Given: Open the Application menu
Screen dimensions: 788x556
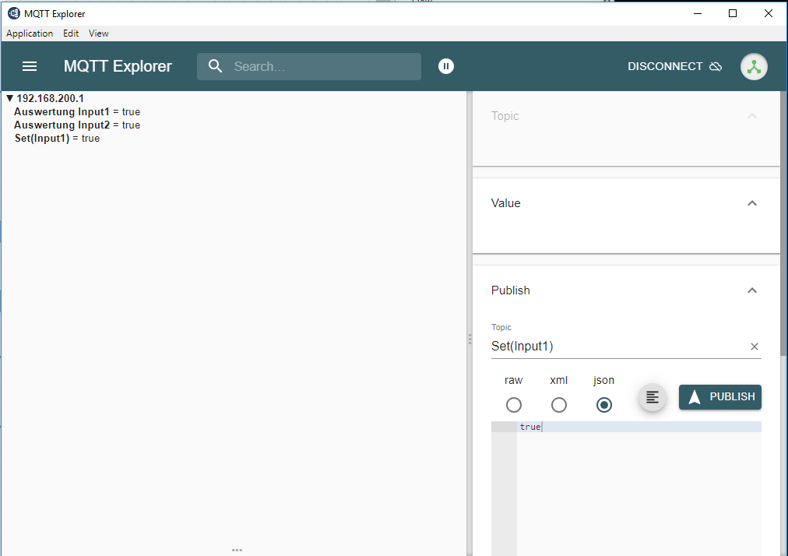Looking at the screenshot, I should pyautogui.click(x=30, y=33).
